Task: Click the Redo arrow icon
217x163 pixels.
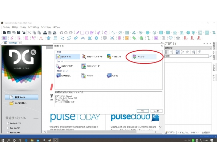Action: tap(66, 33)
